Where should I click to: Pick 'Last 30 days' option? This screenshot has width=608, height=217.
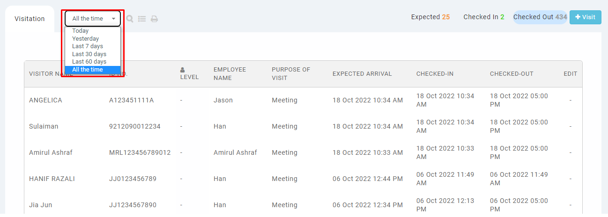tap(89, 54)
